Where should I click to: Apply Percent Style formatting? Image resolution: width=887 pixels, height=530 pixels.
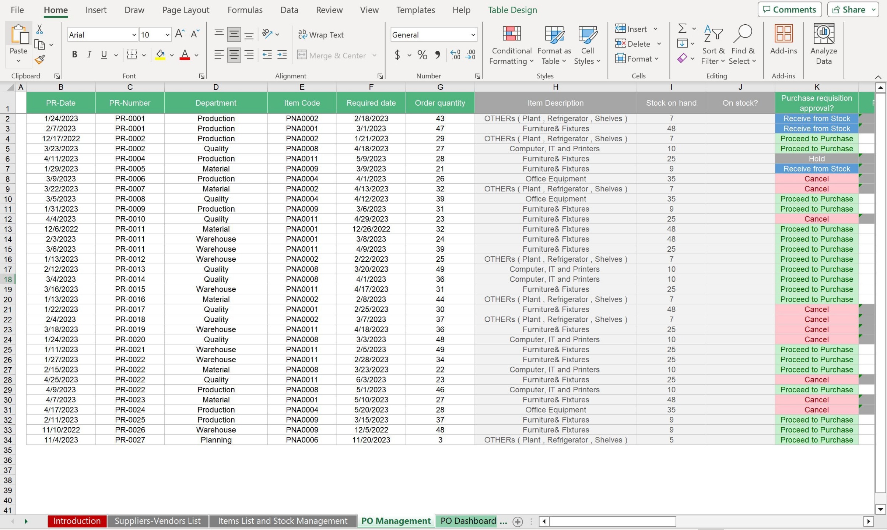pos(422,55)
